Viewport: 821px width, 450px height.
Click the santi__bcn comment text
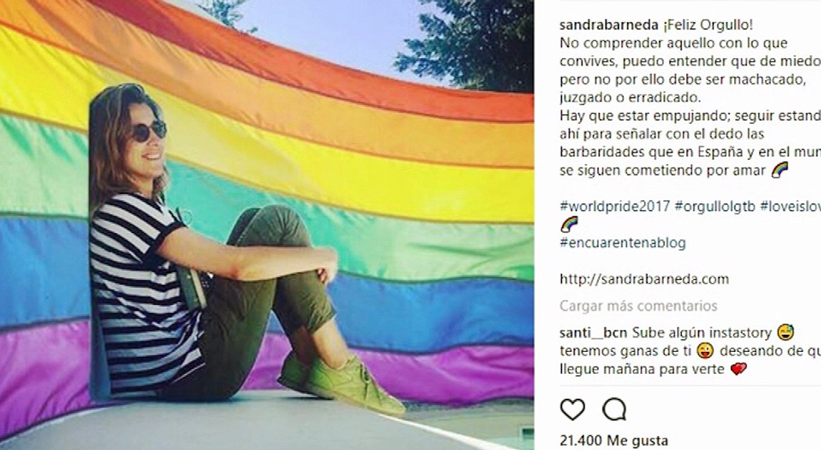point(688,351)
